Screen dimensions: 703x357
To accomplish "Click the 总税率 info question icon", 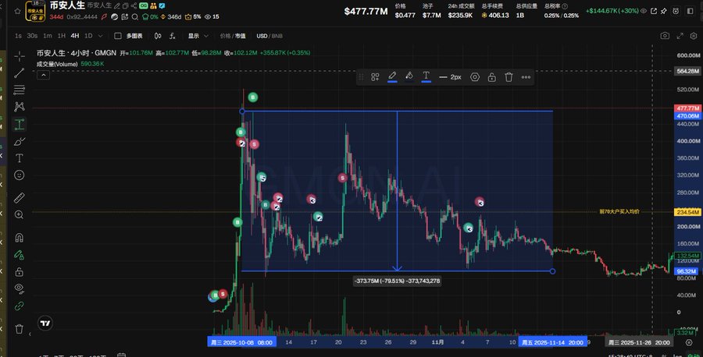I will (x=565, y=6).
